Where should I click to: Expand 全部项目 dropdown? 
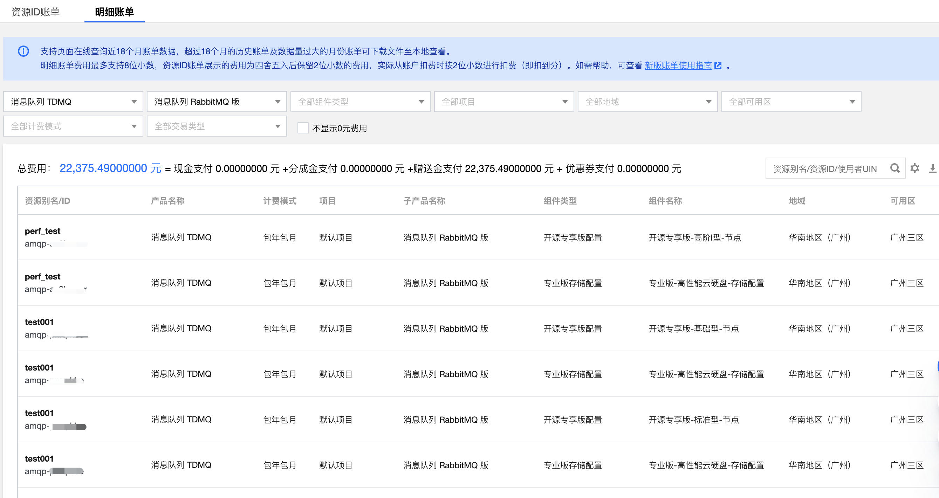tap(504, 102)
